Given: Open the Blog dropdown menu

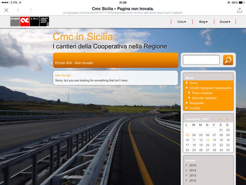Looking at the screenshot, I should click(x=203, y=22).
